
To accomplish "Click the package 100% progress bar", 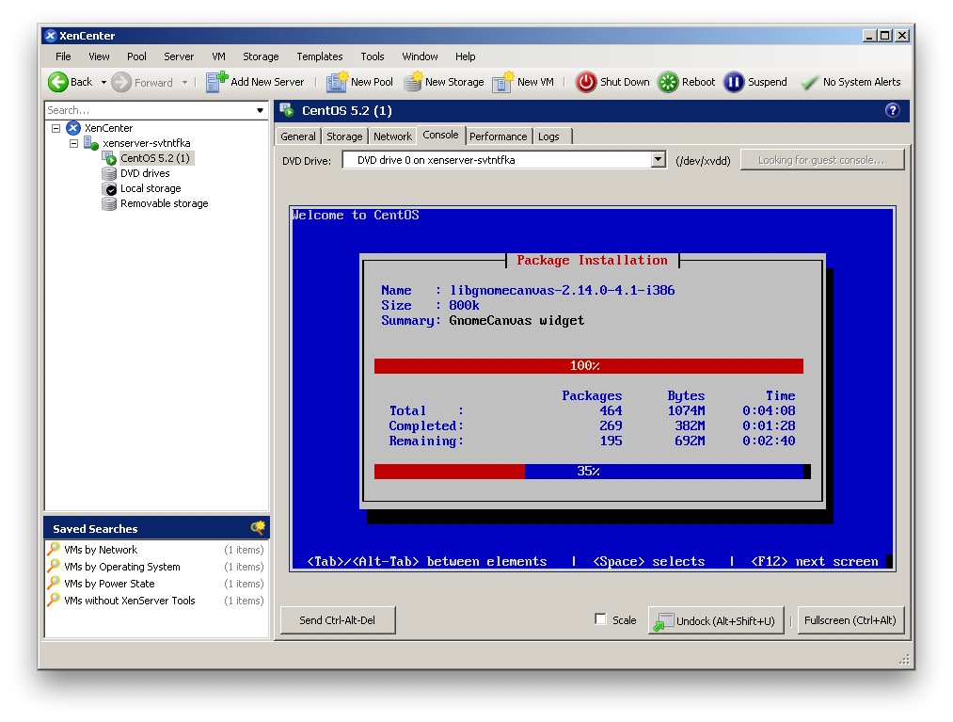I will pos(588,365).
